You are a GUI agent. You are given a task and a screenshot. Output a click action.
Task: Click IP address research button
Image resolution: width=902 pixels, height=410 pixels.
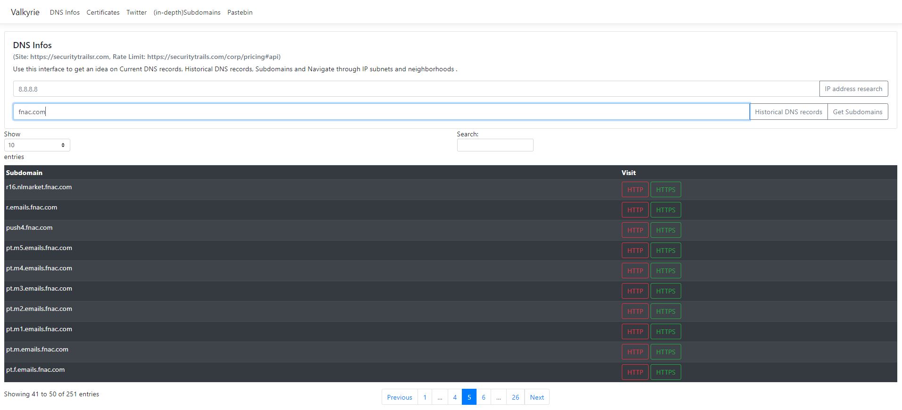coord(853,89)
